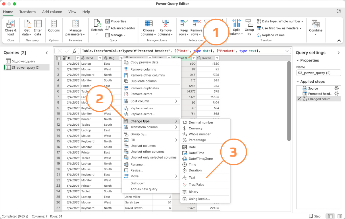Image resolution: width=345 pixels, height=219 pixels.
Task: Click gear icon next to Source step
Action: [x=337, y=88]
